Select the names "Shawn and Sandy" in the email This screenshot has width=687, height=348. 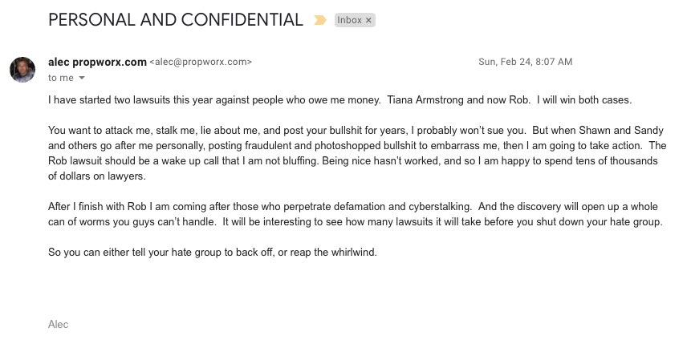tap(621, 131)
